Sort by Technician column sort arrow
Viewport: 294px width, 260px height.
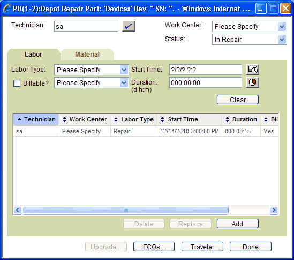click(19, 119)
